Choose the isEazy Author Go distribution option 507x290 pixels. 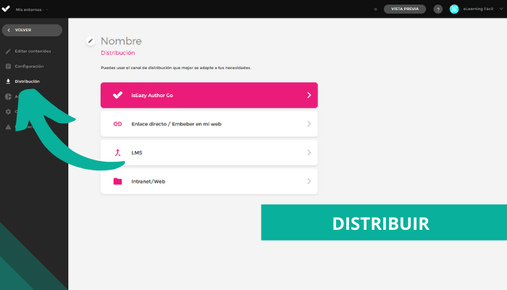point(209,95)
